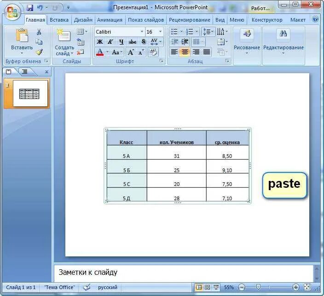This screenshot has width=324, height=296.
Task: Open the font size 16 dropdown
Action: pyautogui.click(x=160, y=32)
